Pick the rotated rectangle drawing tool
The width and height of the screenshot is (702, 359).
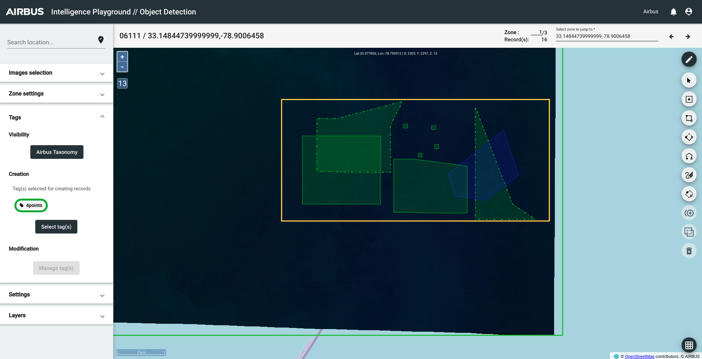point(689,137)
